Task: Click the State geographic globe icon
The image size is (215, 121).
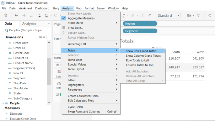Action: point(10,93)
